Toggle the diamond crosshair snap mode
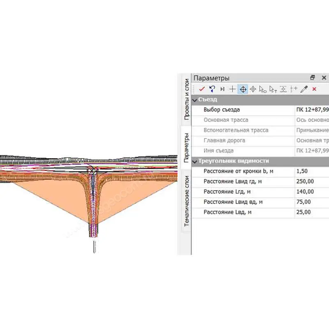The height and width of the screenshot is (329, 329). [x=253, y=89]
